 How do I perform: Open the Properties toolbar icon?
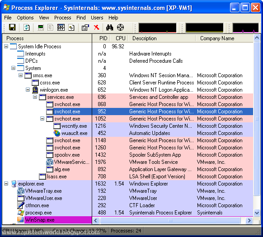tap(85, 28)
